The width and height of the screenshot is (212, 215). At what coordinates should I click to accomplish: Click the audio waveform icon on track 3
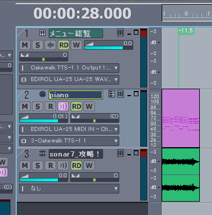(42, 154)
